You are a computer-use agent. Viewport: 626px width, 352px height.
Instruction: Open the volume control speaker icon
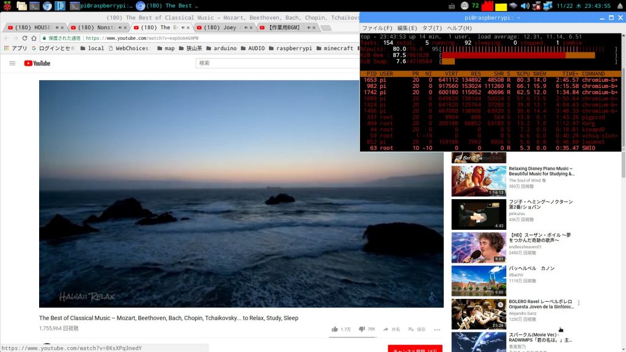pyautogui.click(x=525, y=5)
